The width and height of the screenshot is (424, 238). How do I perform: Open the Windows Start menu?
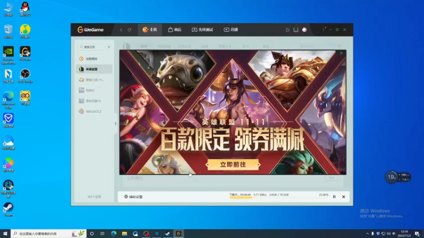[5, 234]
